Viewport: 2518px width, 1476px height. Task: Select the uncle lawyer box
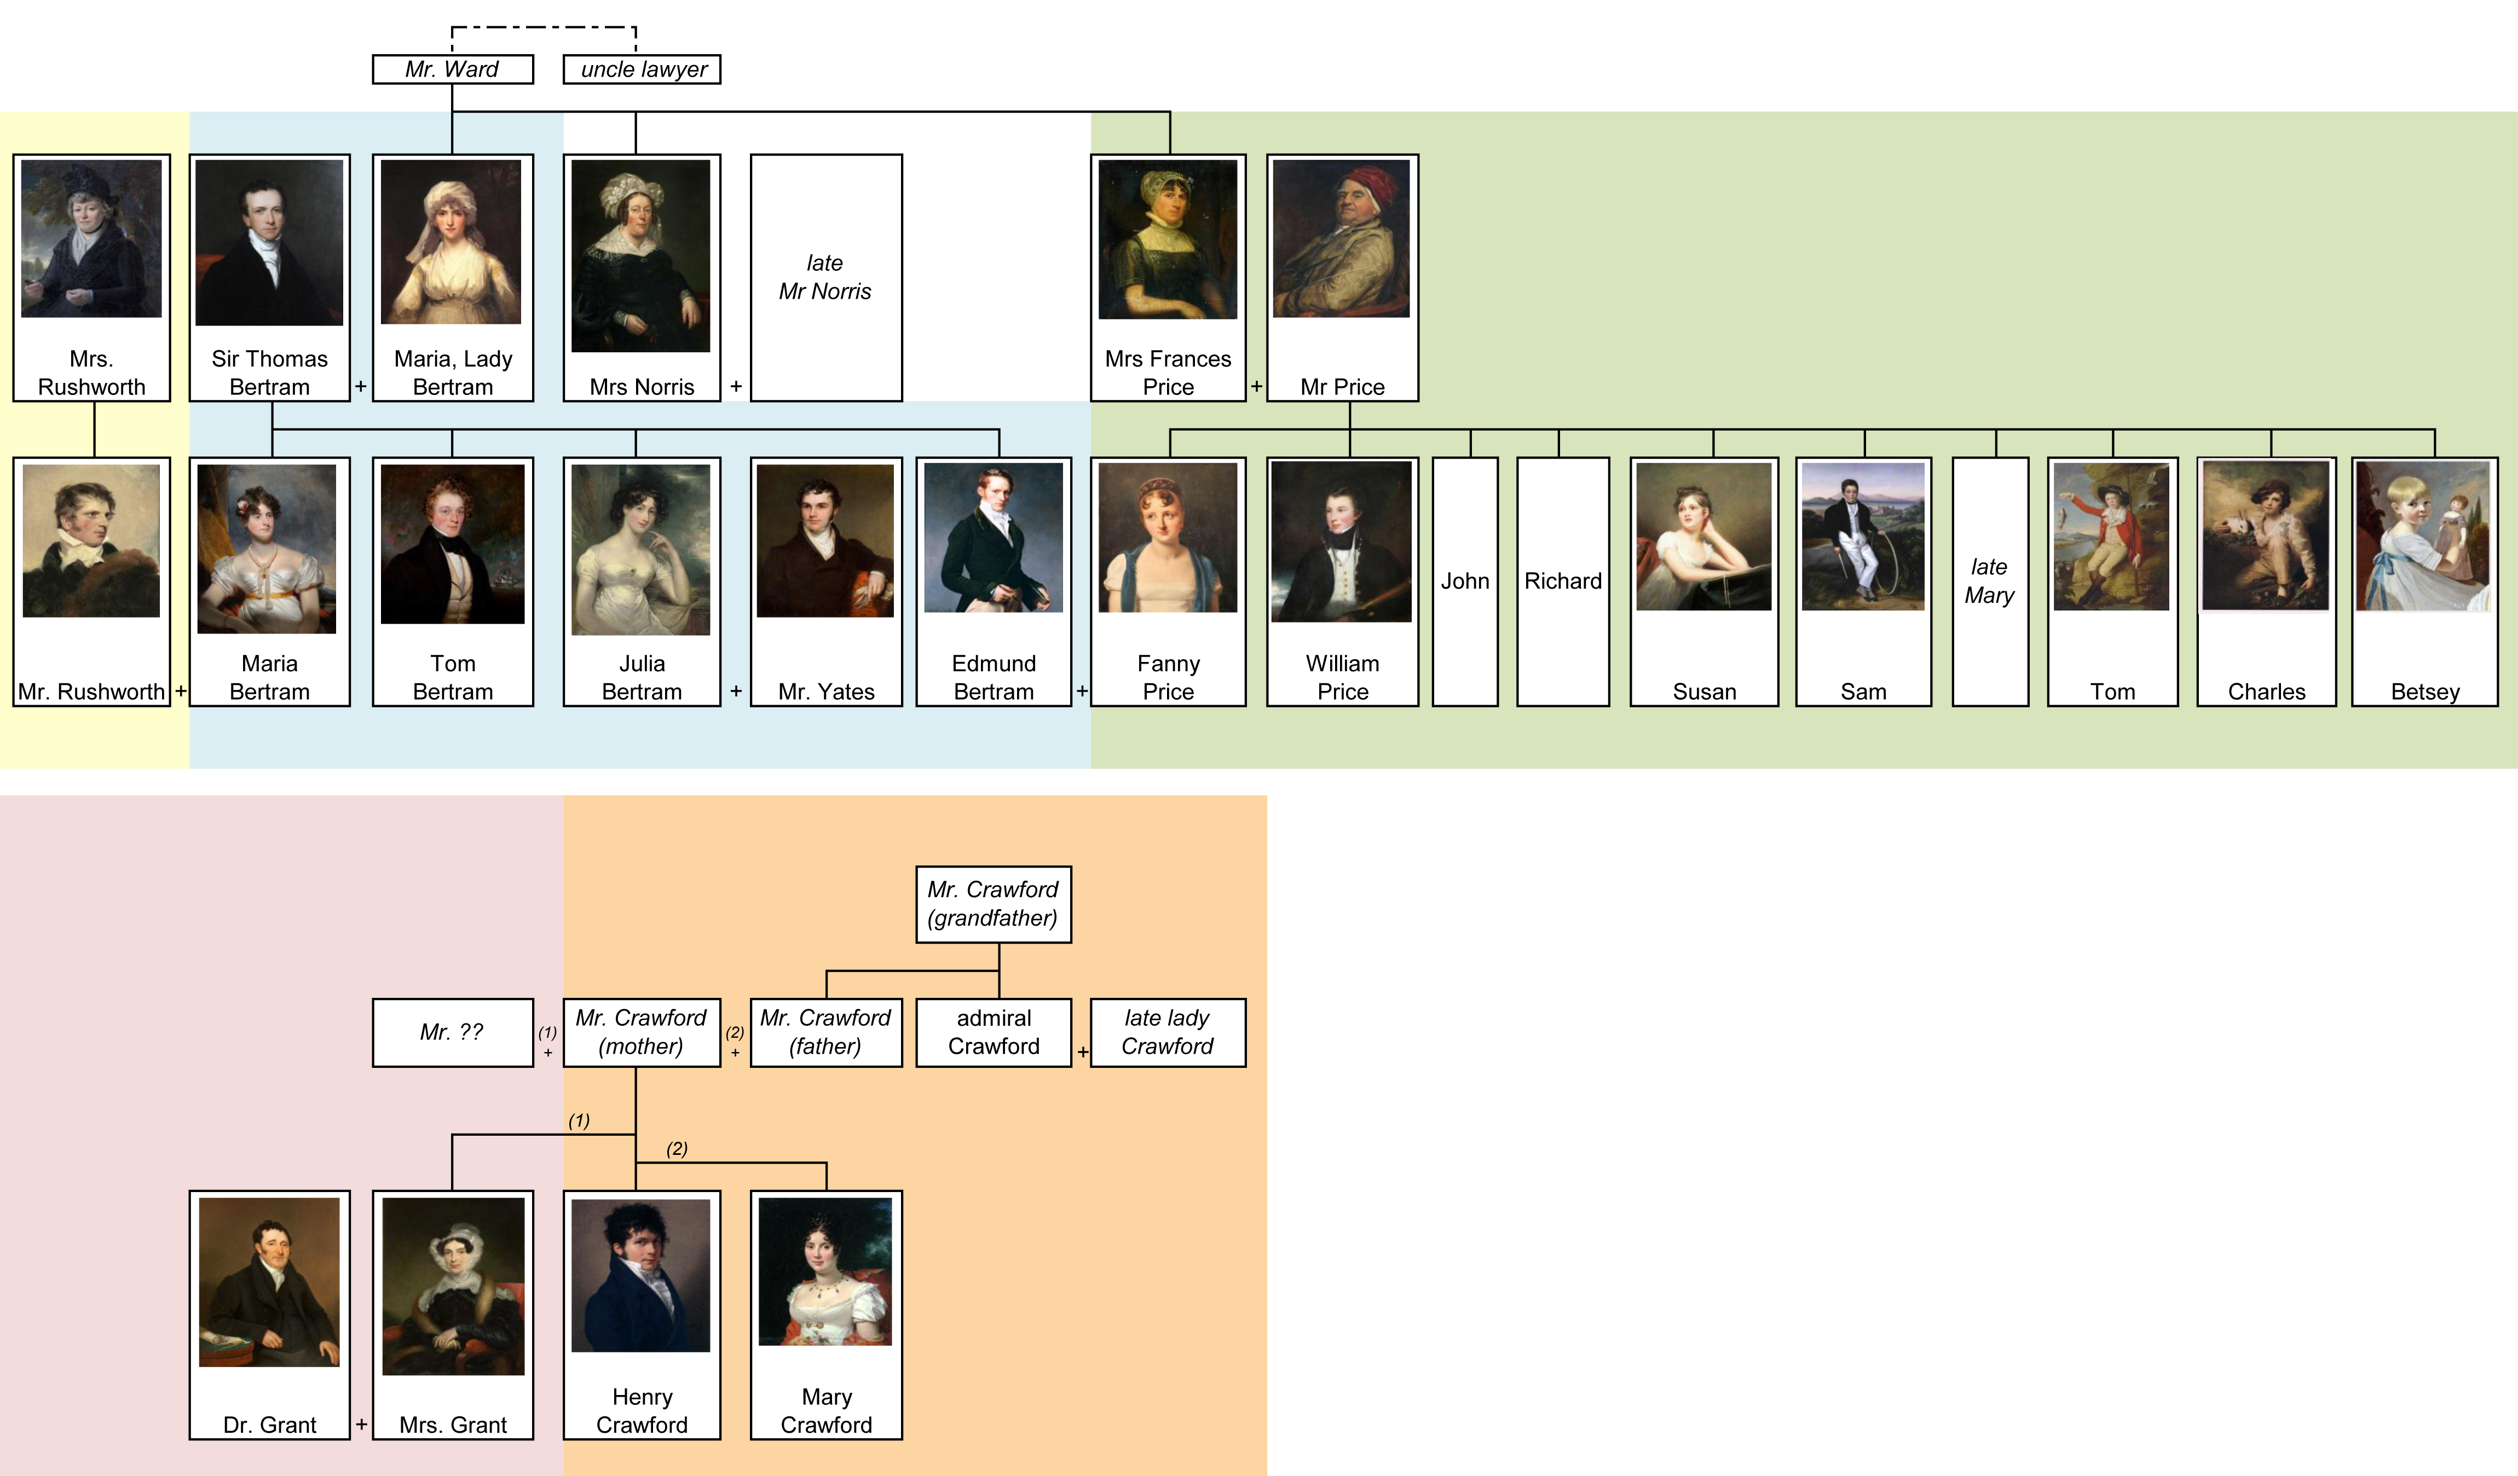[642, 69]
